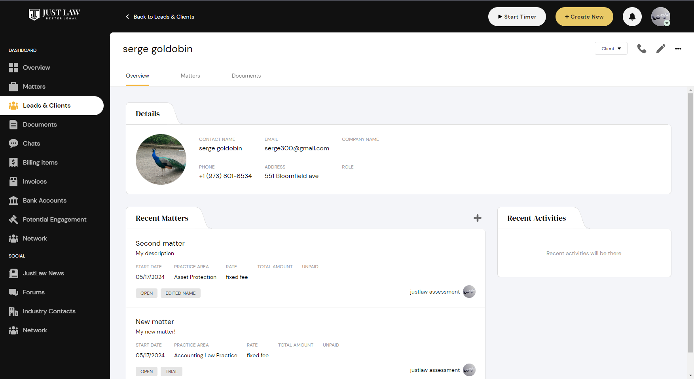
Task: Edit the client using the pencil icon
Action: pos(661,49)
